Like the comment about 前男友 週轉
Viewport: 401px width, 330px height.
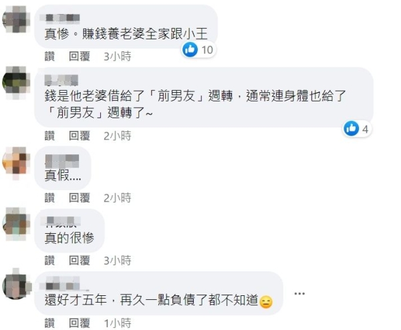[49, 136]
